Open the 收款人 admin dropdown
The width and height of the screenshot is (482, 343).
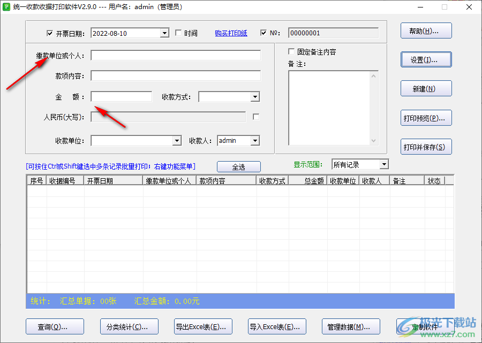(x=255, y=141)
